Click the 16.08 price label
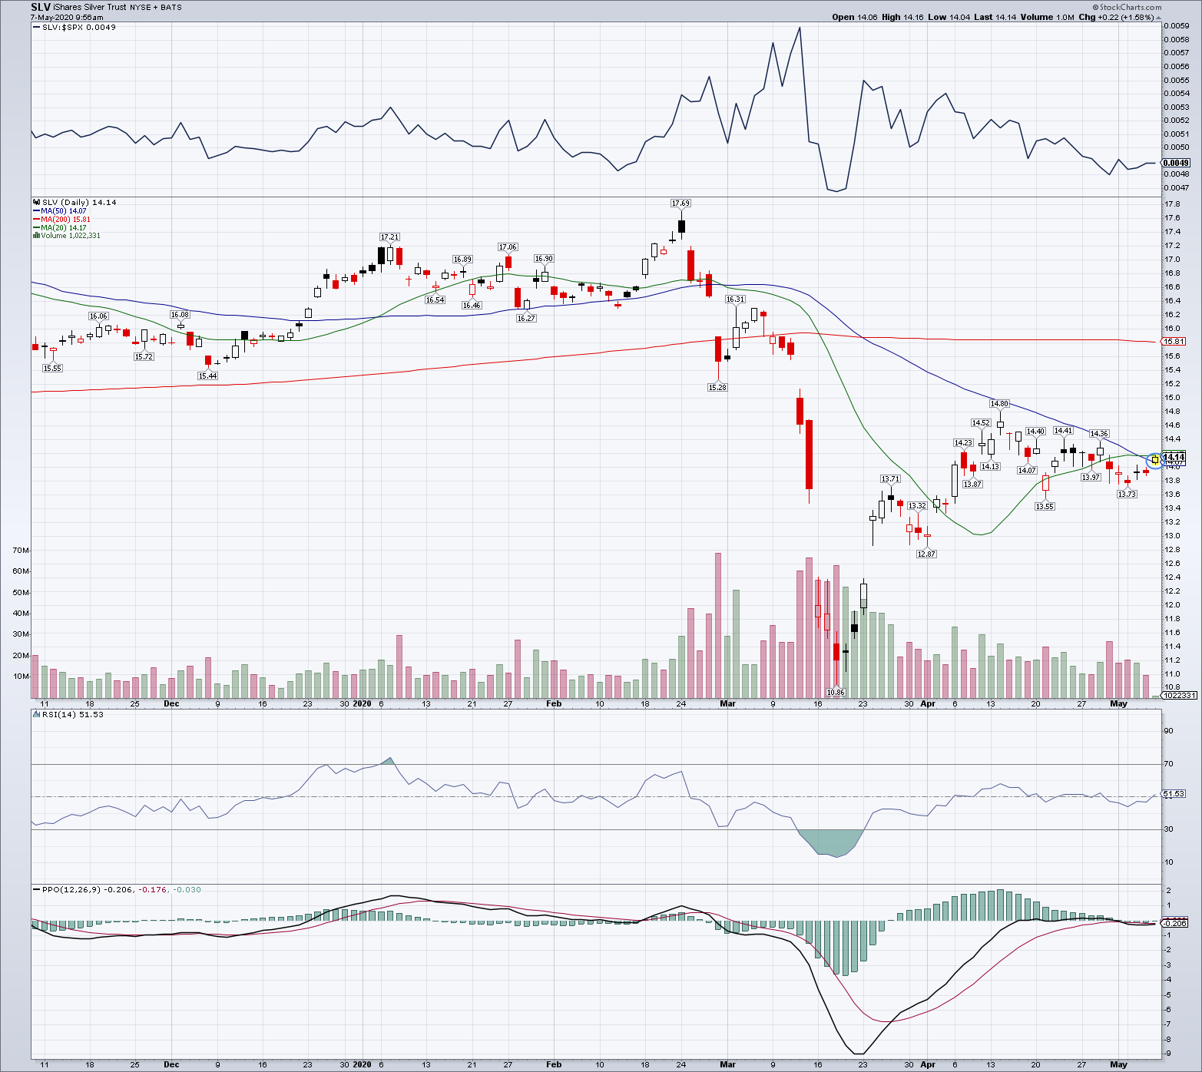 click(180, 315)
